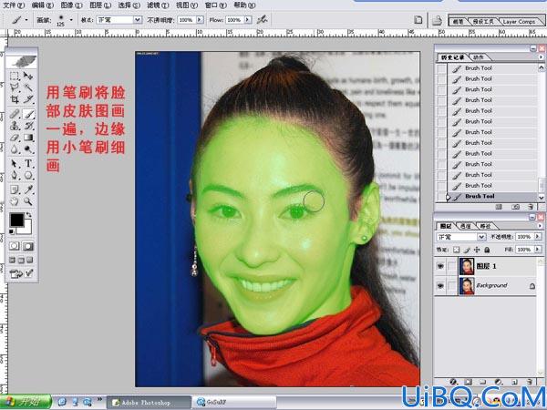Open the 编辑 (Edit) menu
Screen dimensions: 547x410
pyautogui.click(x=43, y=5)
